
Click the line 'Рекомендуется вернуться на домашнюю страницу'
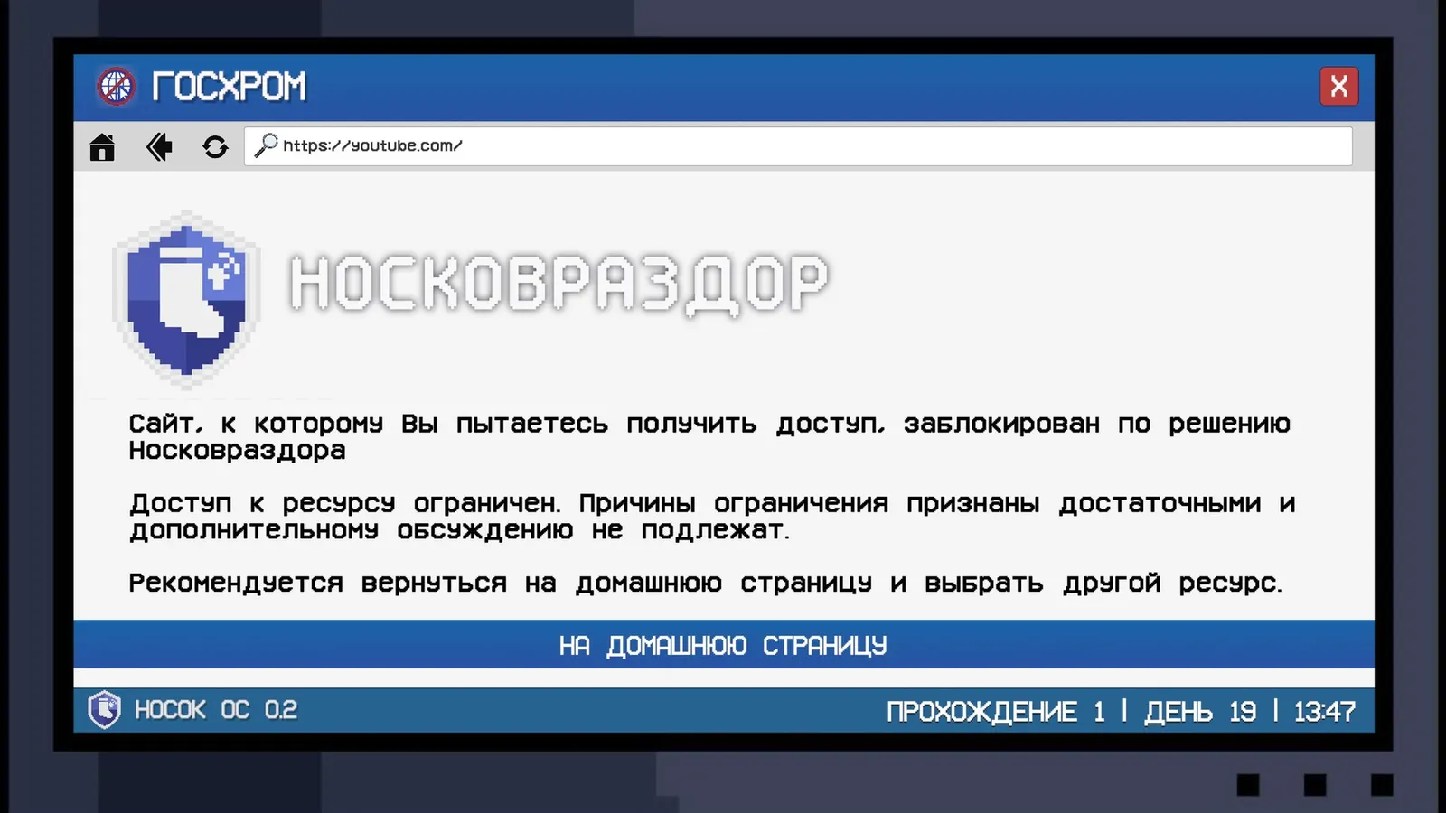705,583
